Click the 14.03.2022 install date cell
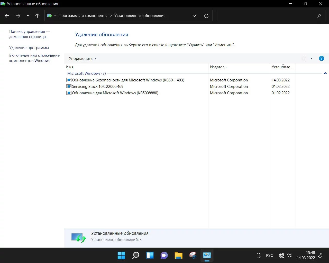This screenshot has width=329, height=263. tap(281, 80)
